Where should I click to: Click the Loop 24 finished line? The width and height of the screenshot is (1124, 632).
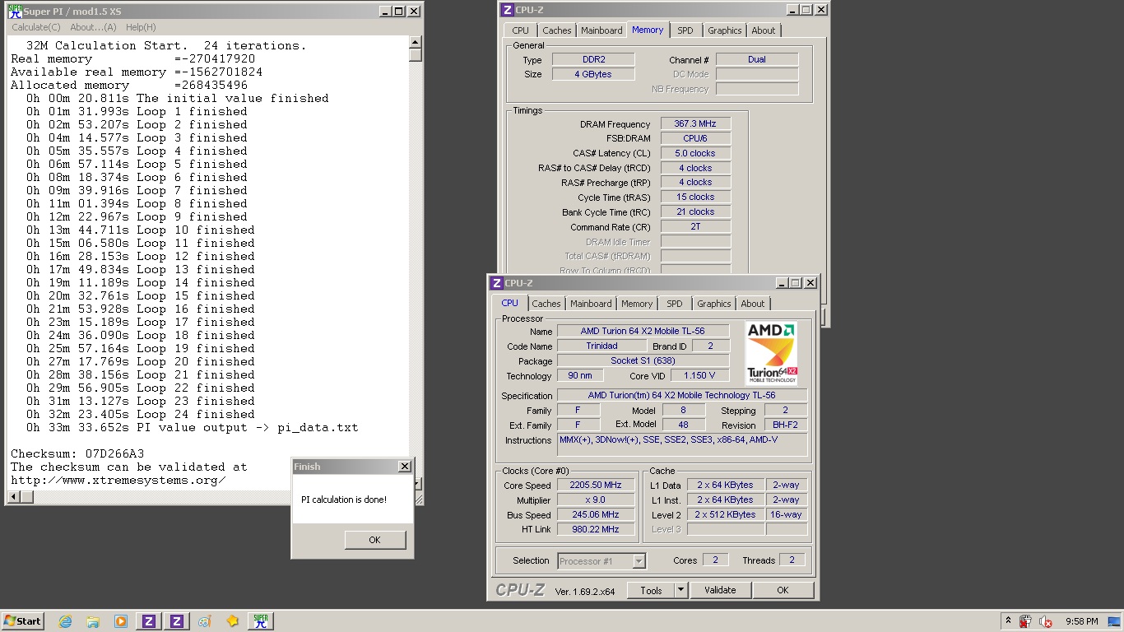(140, 414)
